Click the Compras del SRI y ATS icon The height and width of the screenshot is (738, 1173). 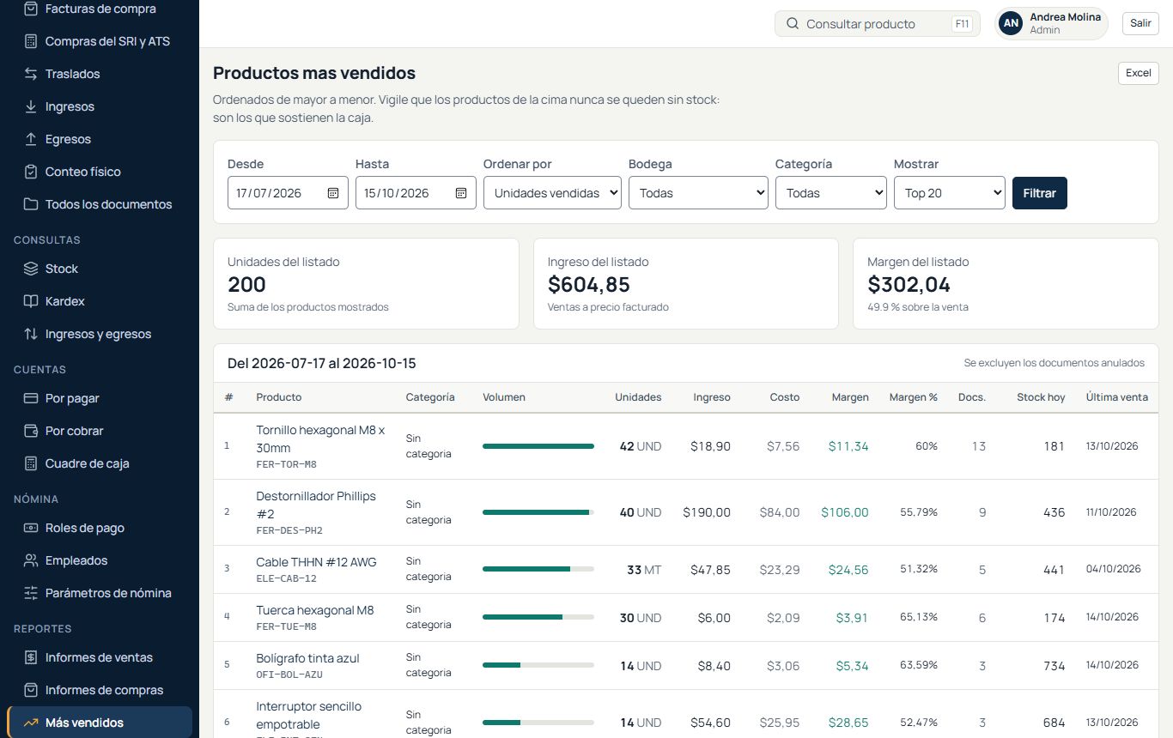(x=31, y=41)
